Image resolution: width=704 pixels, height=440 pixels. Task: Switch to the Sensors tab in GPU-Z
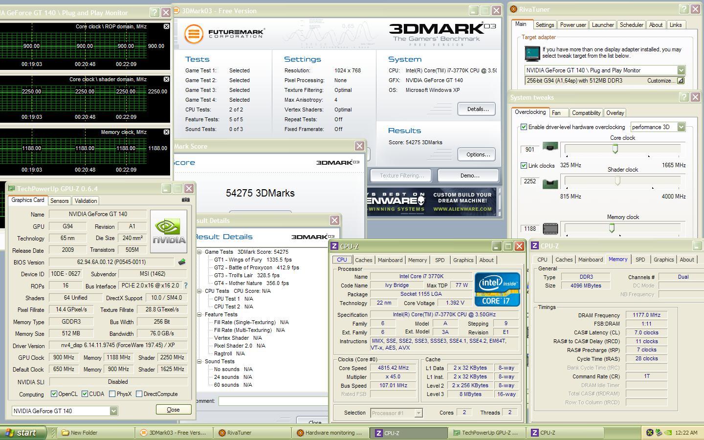(60, 201)
